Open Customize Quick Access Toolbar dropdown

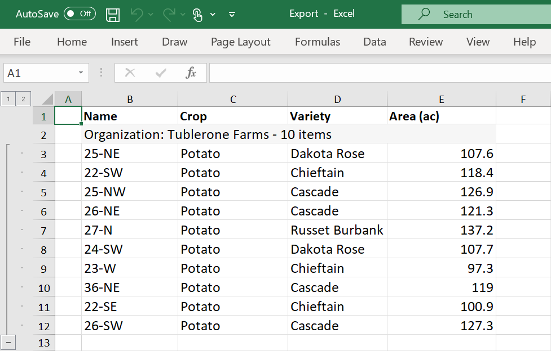(x=232, y=15)
